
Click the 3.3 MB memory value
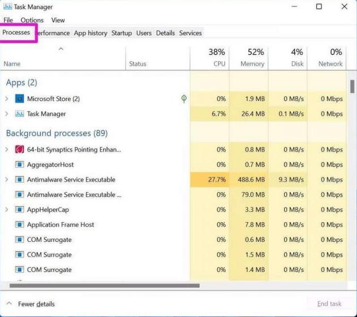click(x=255, y=210)
